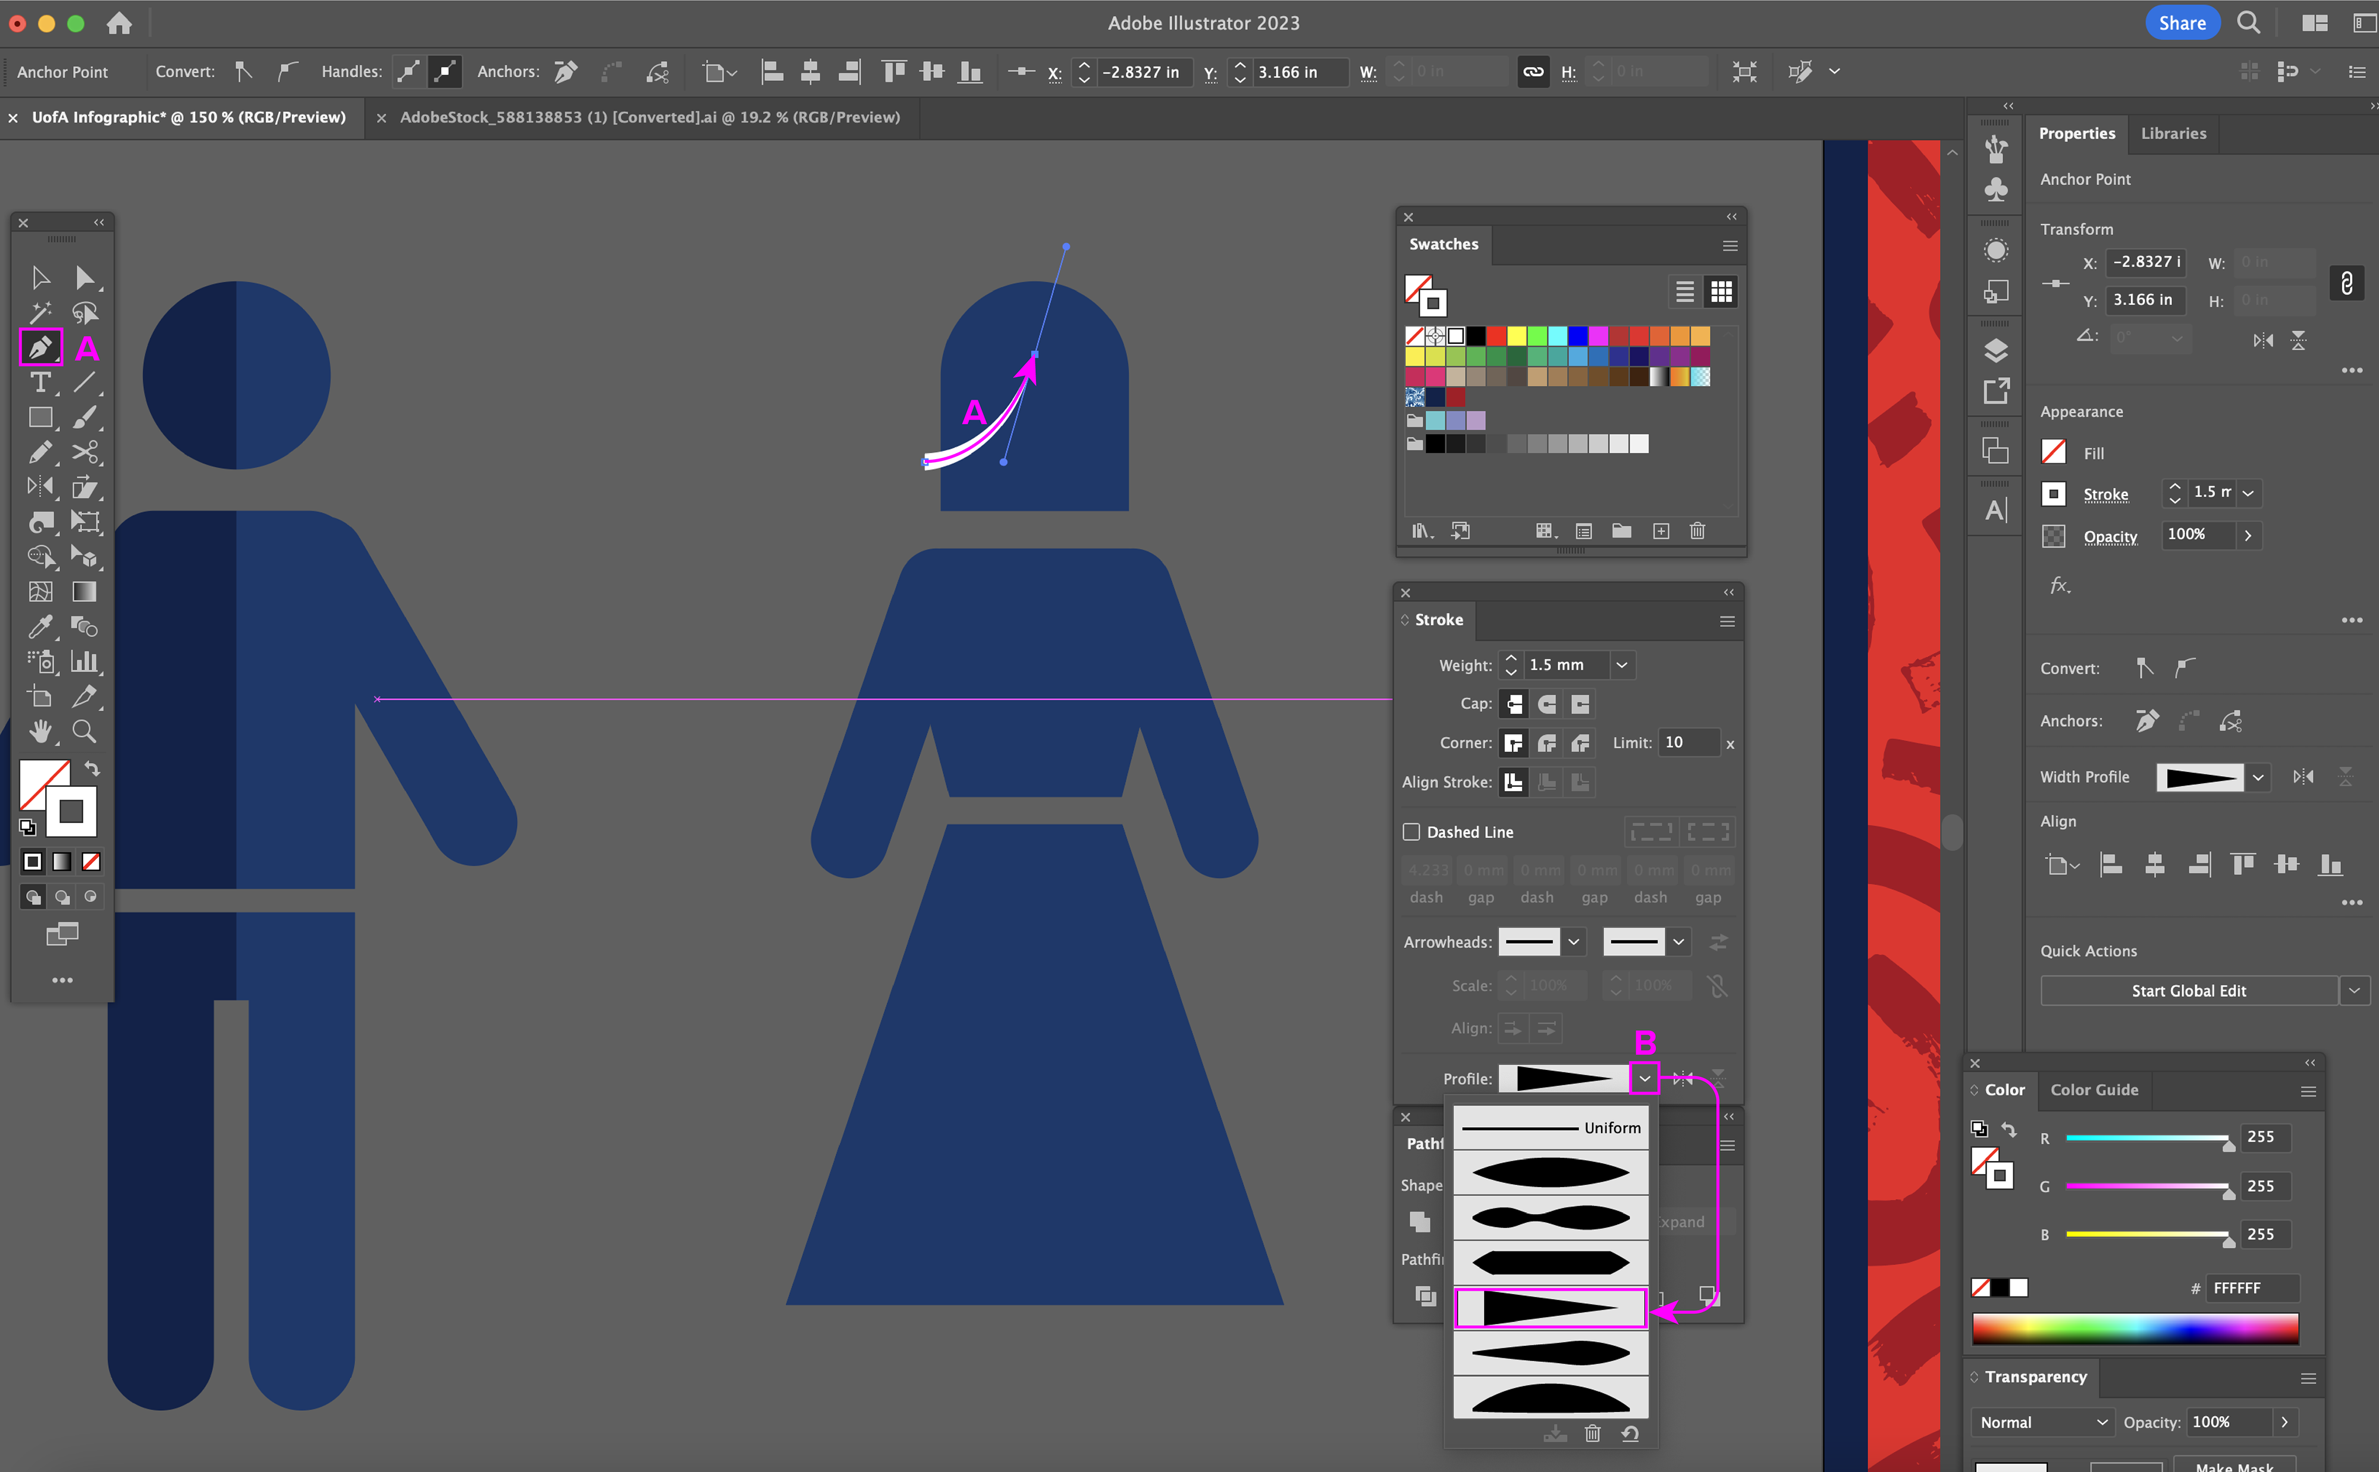Choose the Scissors tool
Viewport: 2379px width, 1472px height.
84,452
